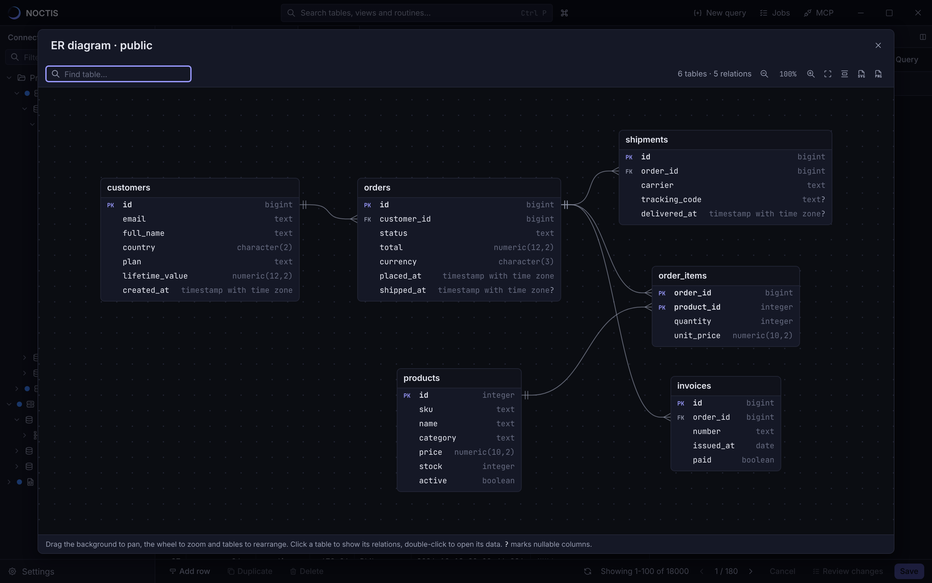This screenshot has height=583, width=932.
Task: Go to the next results page
Action: [x=750, y=571]
